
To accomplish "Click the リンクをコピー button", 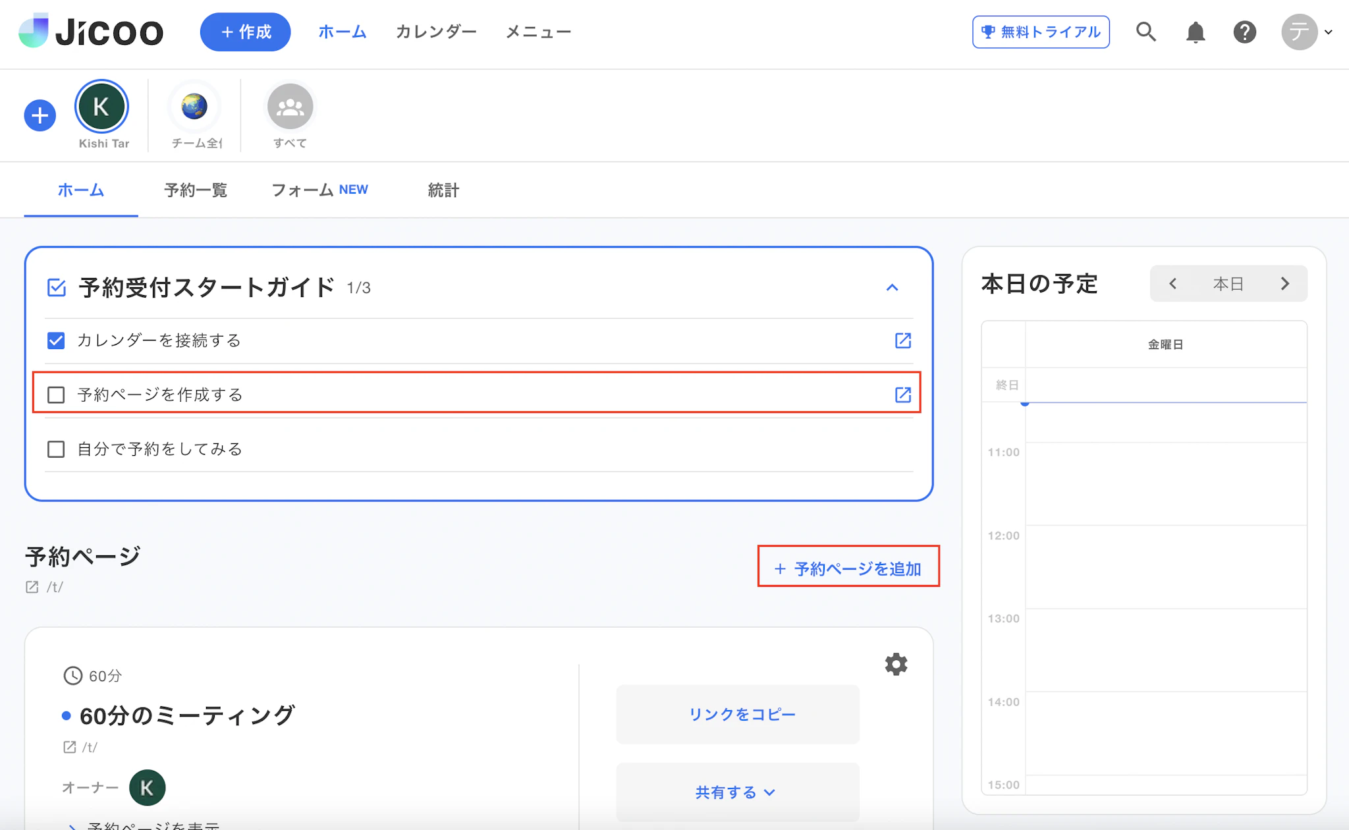I will pos(737,714).
